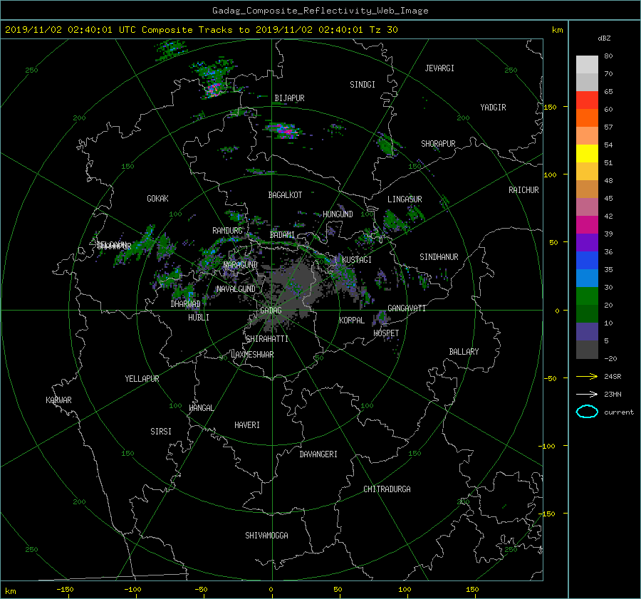Click the YELLAPUR city label

(x=142, y=379)
